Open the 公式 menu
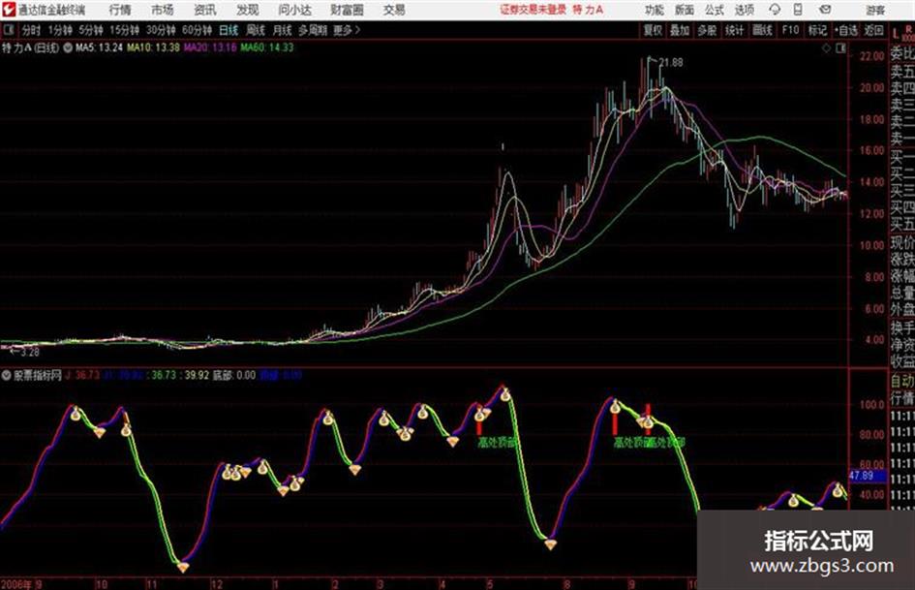The image size is (915, 590). point(715,10)
